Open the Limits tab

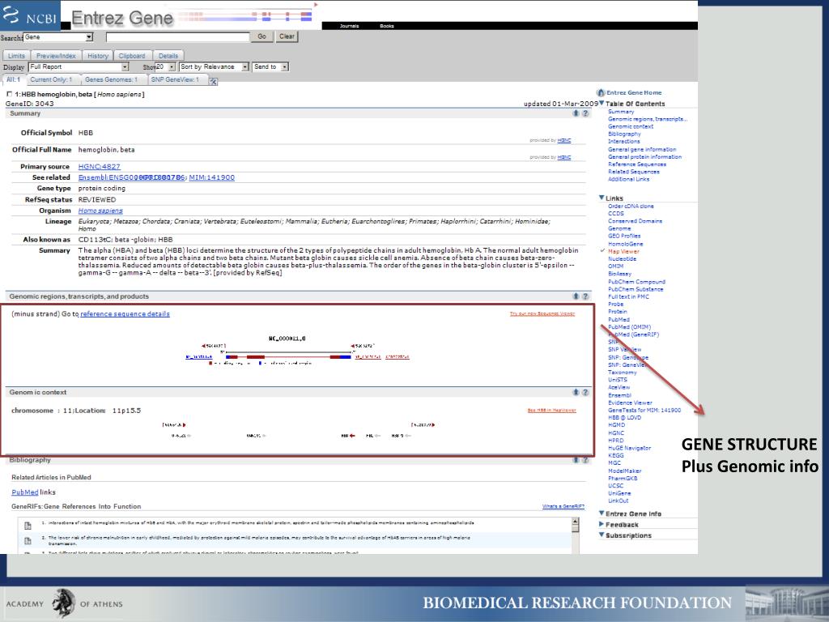pyautogui.click(x=16, y=56)
